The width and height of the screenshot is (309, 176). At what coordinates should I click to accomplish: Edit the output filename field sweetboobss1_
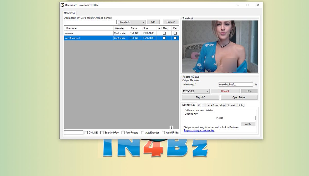click(236, 85)
